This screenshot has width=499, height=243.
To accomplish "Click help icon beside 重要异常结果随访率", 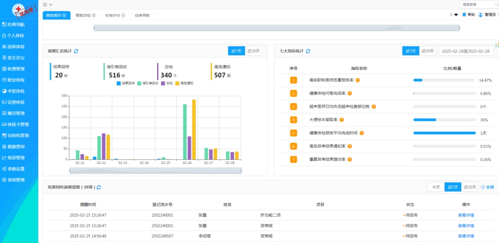I will (350, 159).
